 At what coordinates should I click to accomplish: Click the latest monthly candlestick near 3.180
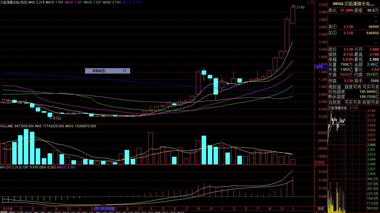click(x=293, y=15)
